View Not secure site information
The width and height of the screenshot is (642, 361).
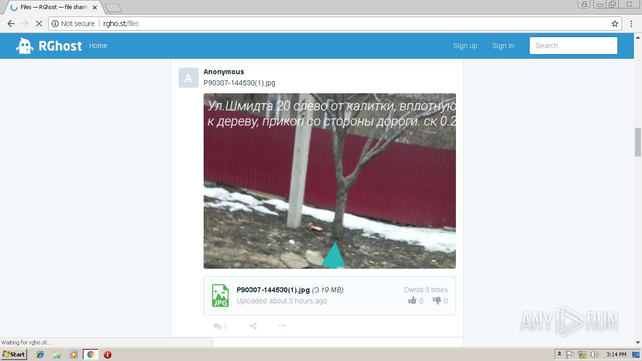tap(73, 24)
